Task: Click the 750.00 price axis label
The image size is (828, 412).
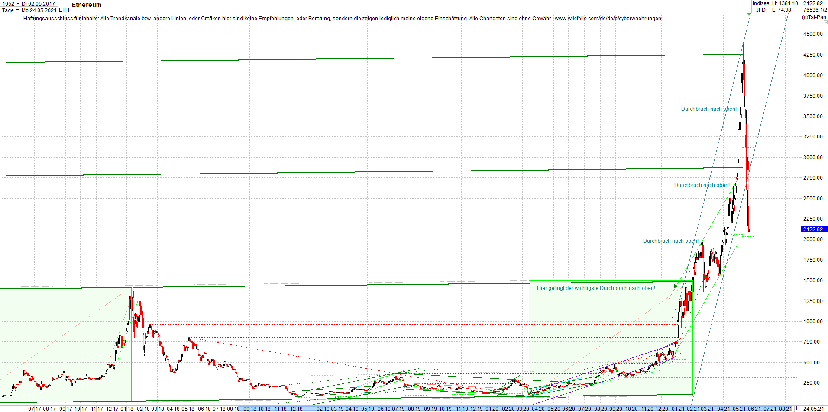Action: (x=811, y=342)
